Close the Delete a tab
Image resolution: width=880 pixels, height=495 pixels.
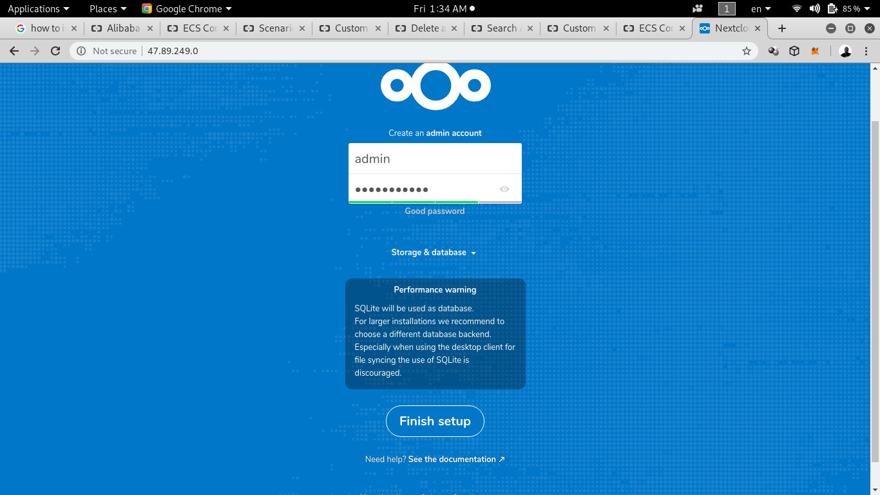click(454, 28)
